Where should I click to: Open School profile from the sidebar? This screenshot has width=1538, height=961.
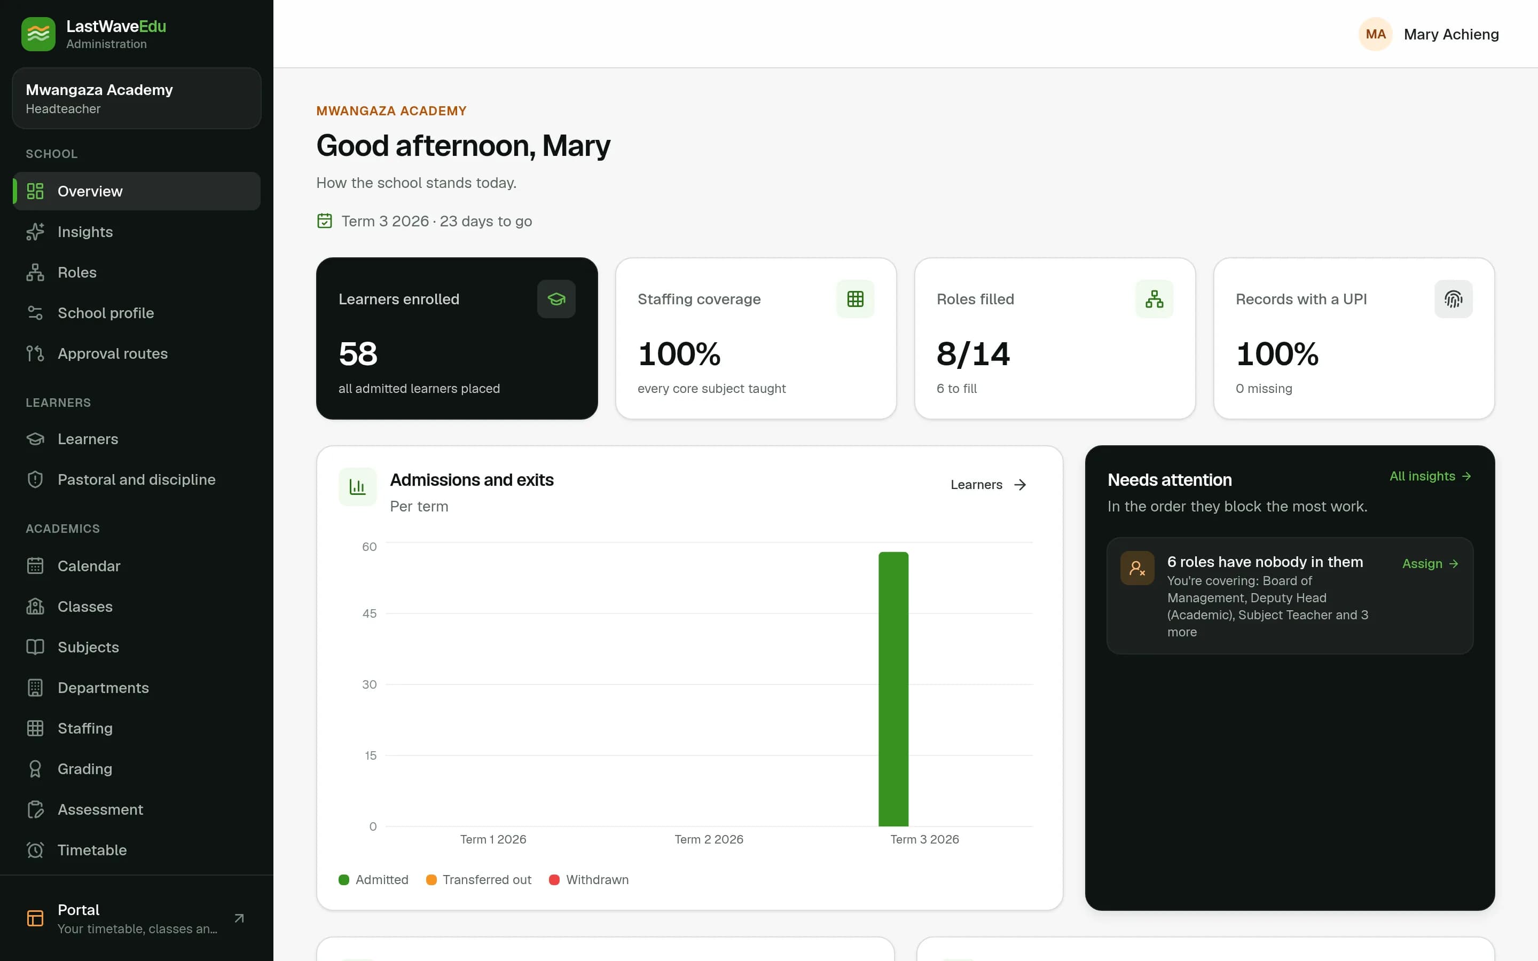click(x=137, y=313)
